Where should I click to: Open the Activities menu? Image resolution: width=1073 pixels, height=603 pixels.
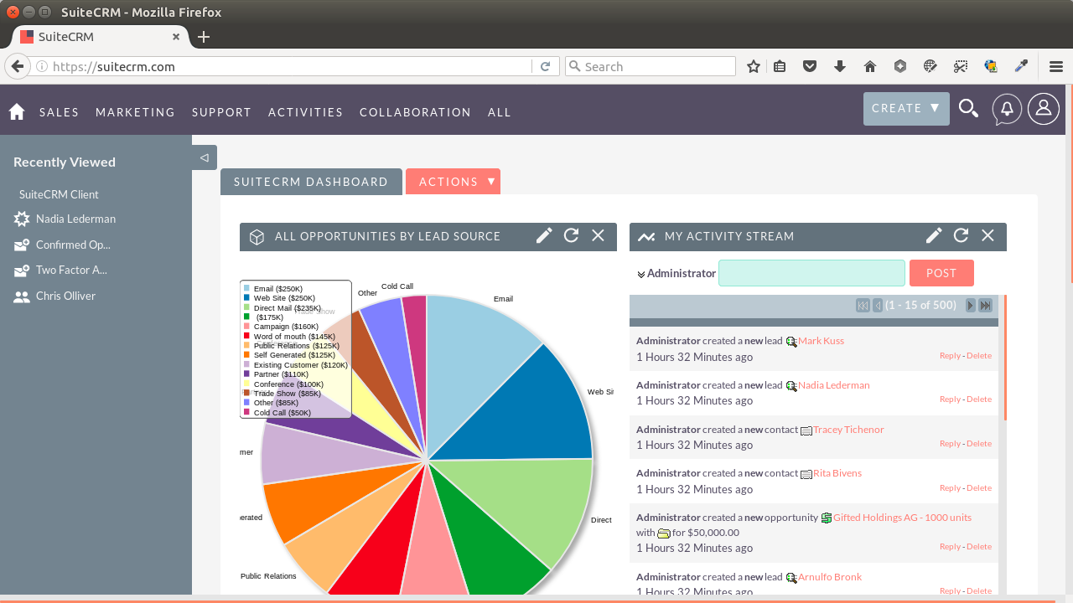pyautogui.click(x=305, y=111)
